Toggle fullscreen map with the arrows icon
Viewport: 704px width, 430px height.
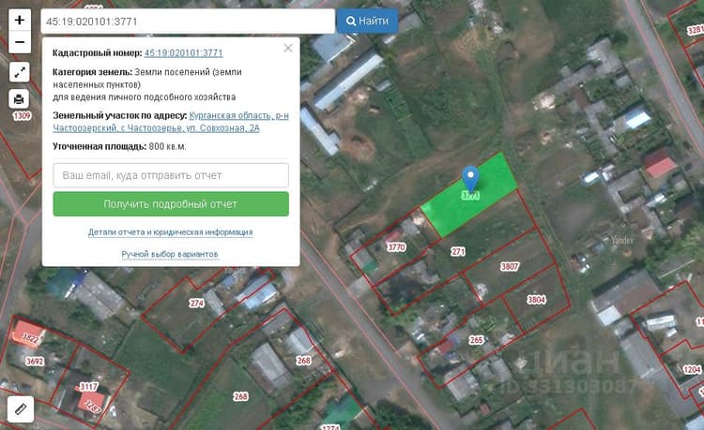pyautogui.click(x=20, y=72)
